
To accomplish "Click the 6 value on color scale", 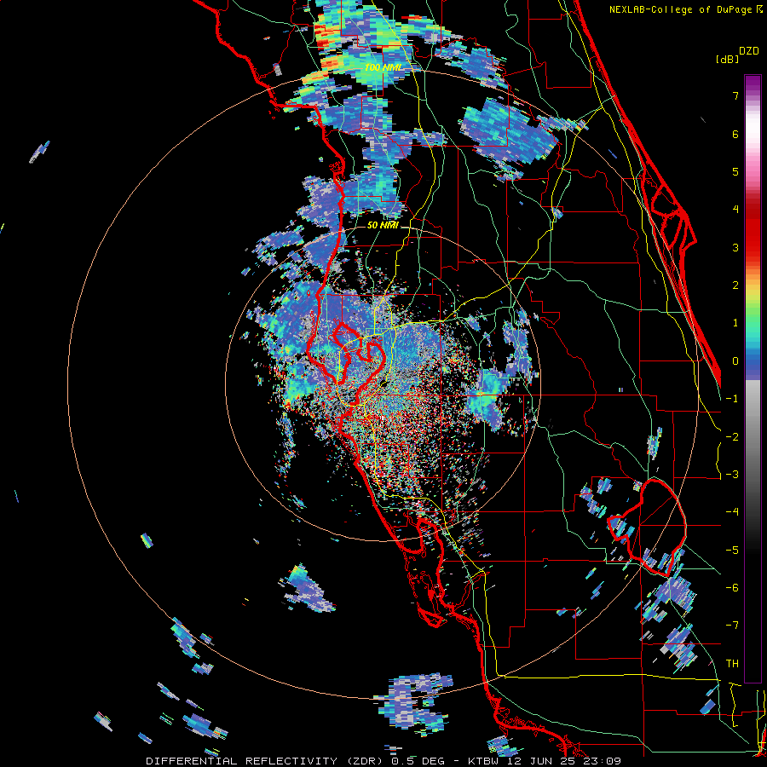I will pyautogui.click(x=735, y=134).
